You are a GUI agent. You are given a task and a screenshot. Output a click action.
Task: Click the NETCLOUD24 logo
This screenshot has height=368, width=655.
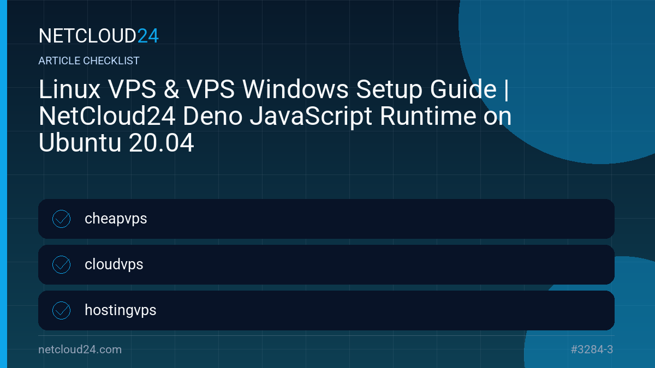[99, 36]
